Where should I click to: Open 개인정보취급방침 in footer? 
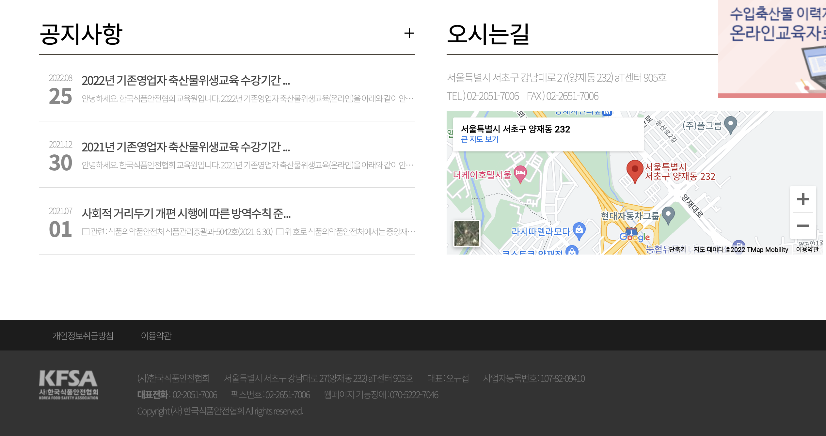click(83, 335)
